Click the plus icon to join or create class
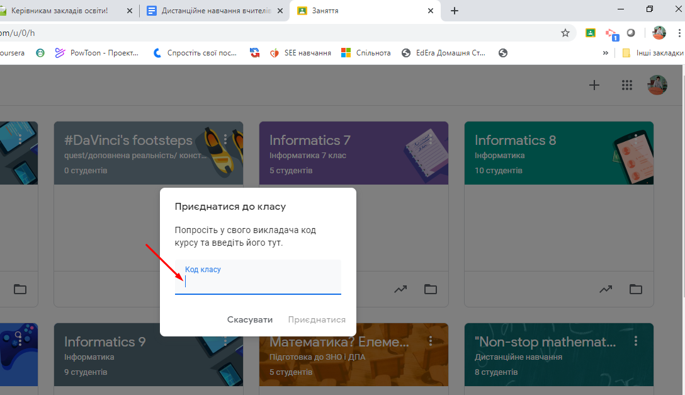The height and width of the screenshot is (395, 685). pyautogui.click(x=594, y=85)
